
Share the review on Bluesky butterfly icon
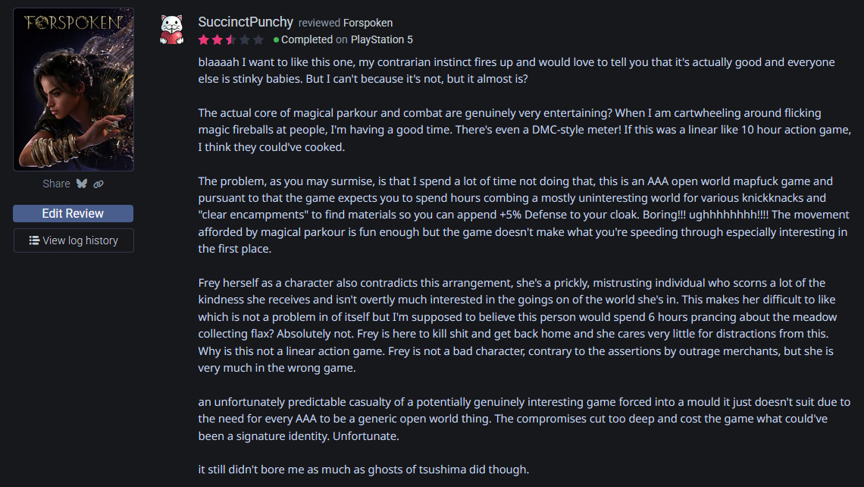[x=83, y=184]
